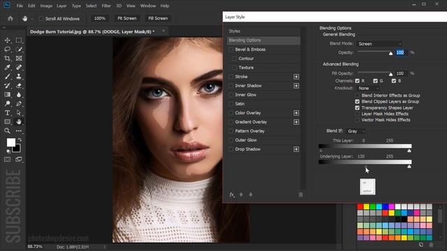Select the Clone Stamp tool

19,77
